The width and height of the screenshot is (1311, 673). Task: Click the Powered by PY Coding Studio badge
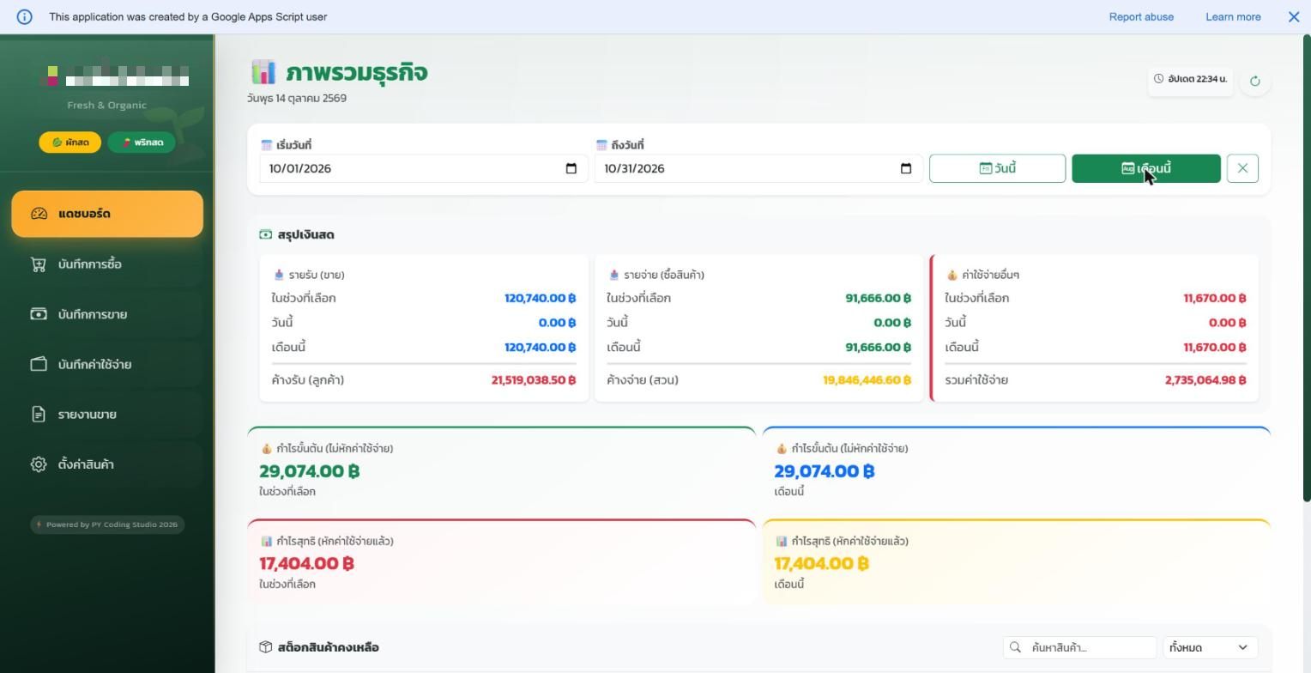(x=107, y=524)
